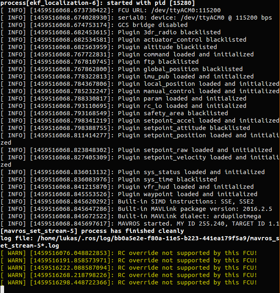
Task: Click "Plugin actuator_control blacklisted" text
Action: pos(182,40)
